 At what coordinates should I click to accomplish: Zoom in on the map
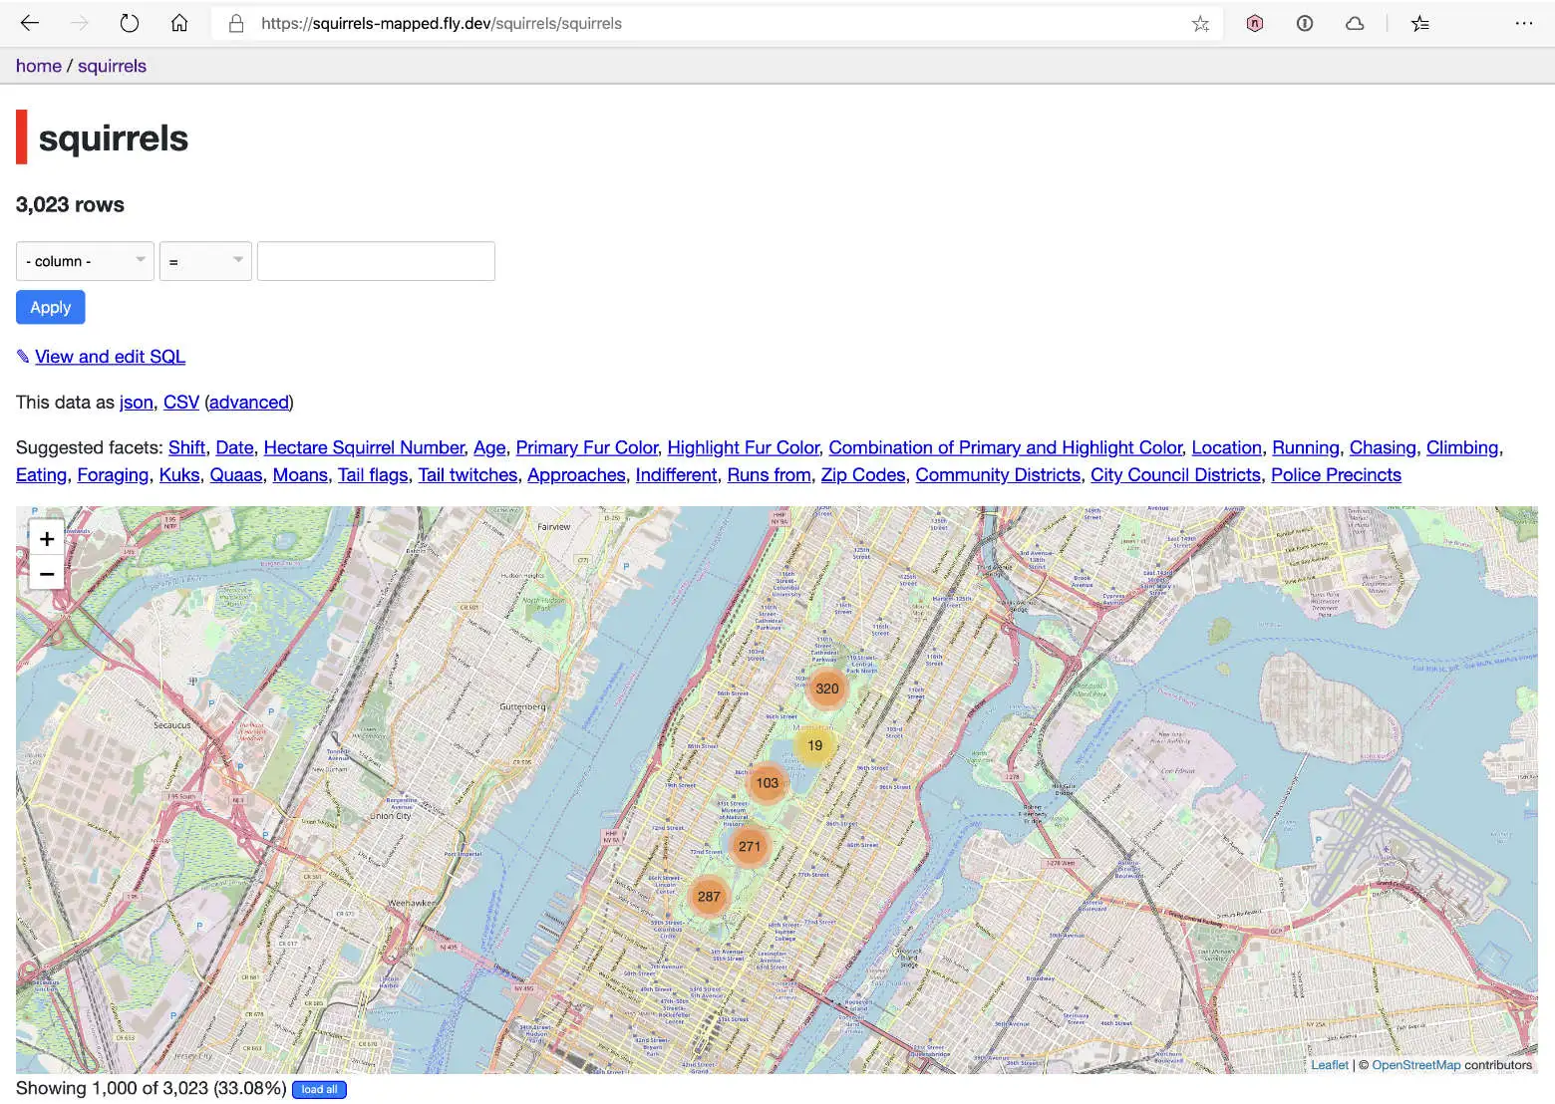pyautogui.click(x=47, y=538)
